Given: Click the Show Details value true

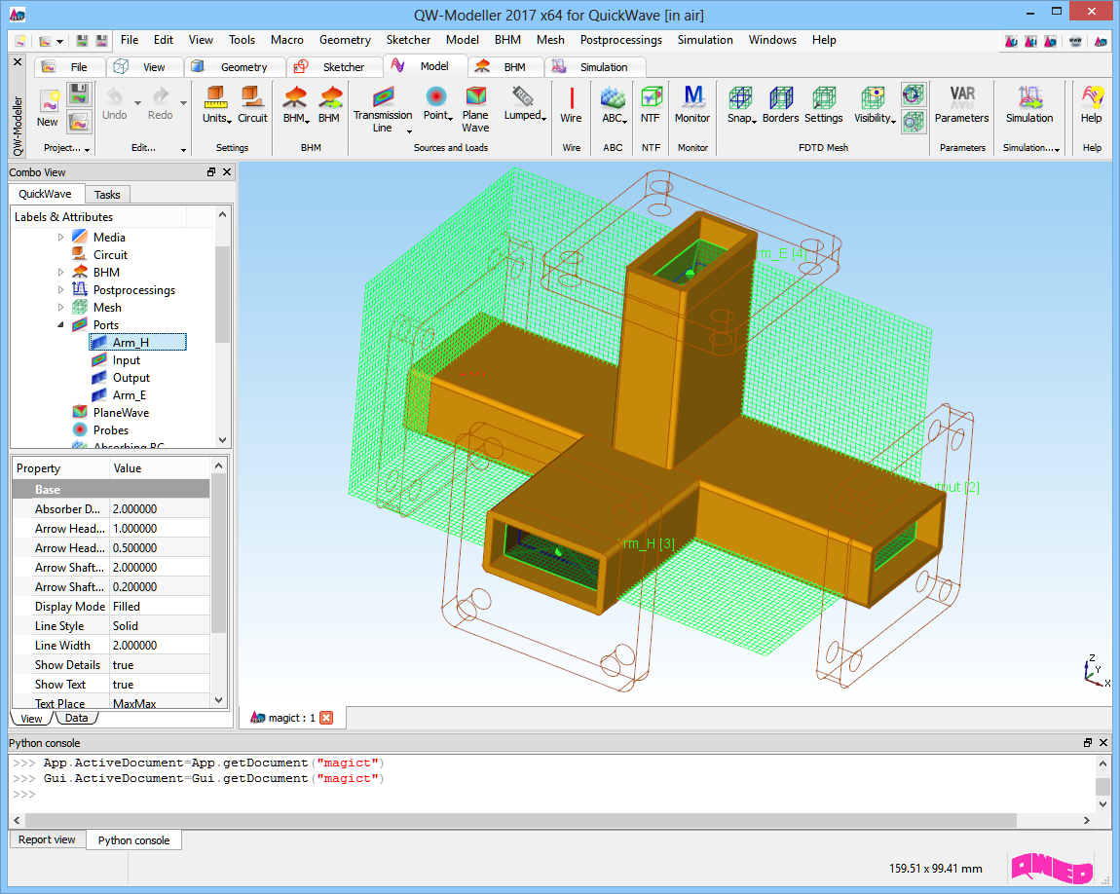Looking at the screenshot, I should 160,665.
